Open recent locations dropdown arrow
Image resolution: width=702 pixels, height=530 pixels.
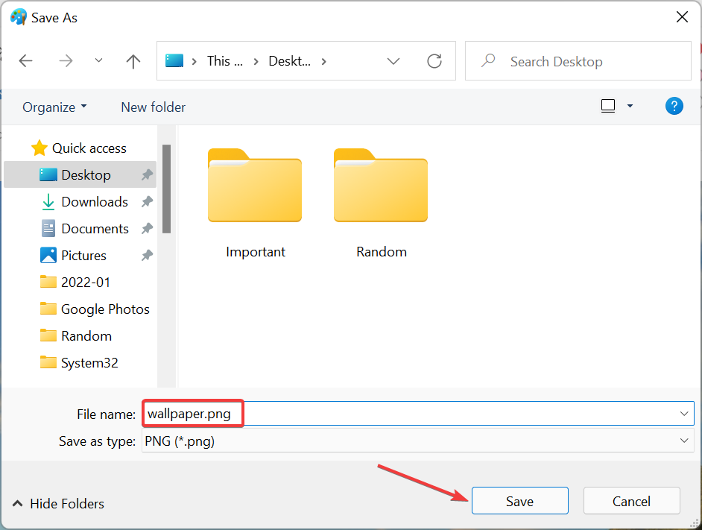98,61
